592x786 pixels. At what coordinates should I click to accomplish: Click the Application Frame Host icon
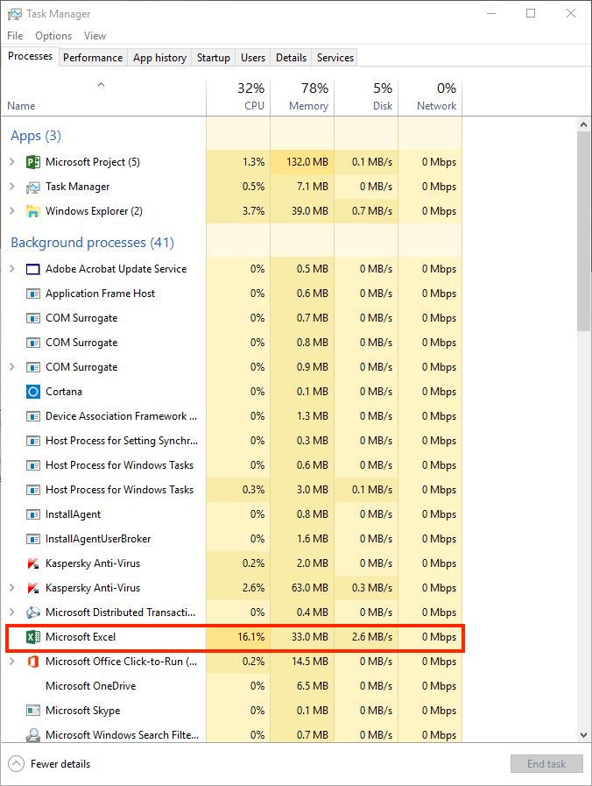click(x=33, y=294)
